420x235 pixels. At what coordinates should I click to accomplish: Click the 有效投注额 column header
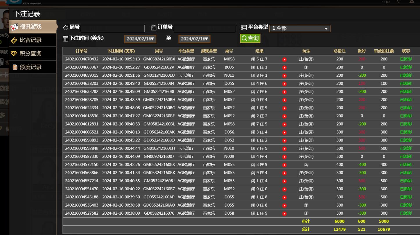384,51
